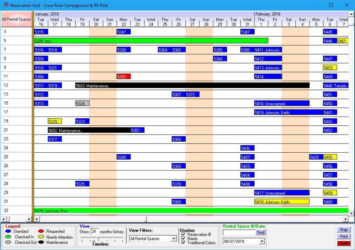Select reservation 5325 on space 28
This screenshot has height=250, width=355.
[x=82, y=184]
